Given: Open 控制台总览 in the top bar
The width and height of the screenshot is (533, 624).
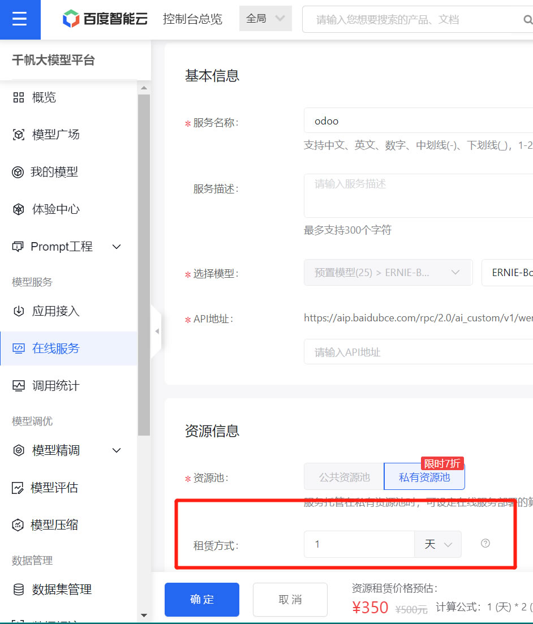Looking at the screenshot, I should click(192, 19).
